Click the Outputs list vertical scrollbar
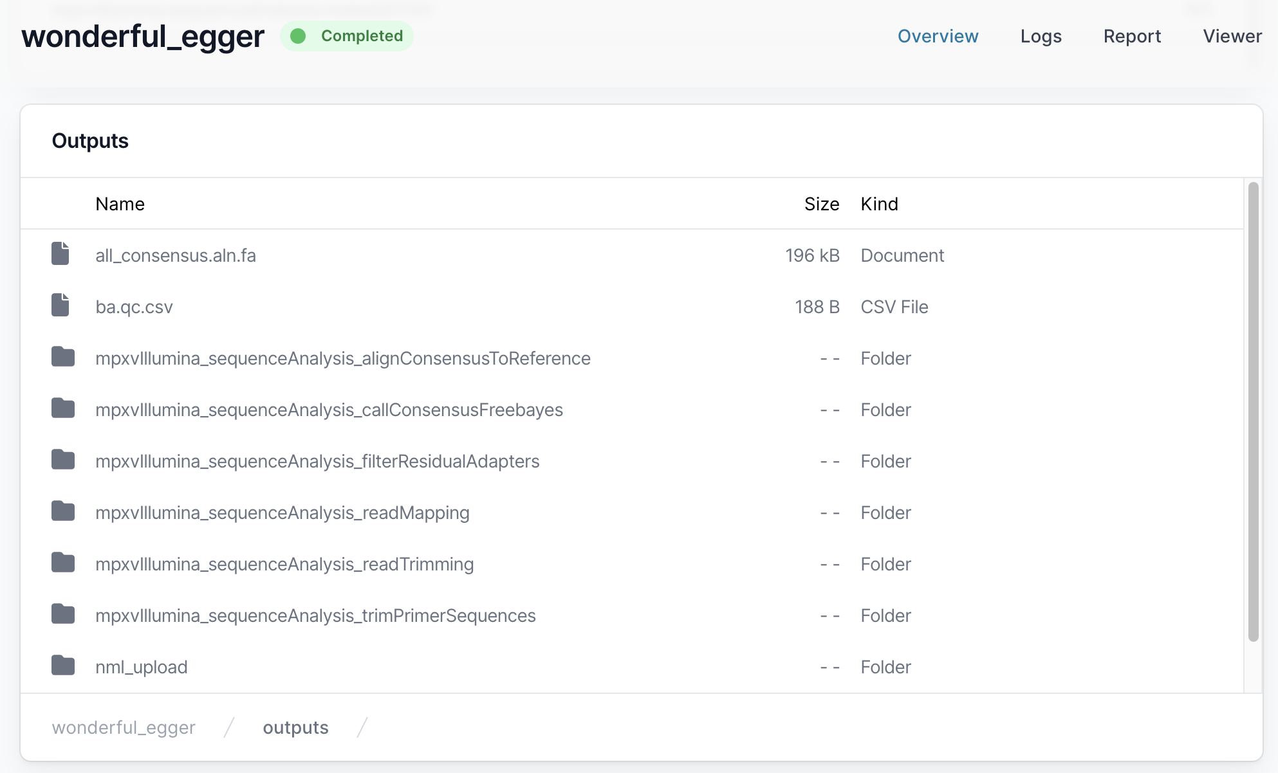1278x773 pixels. click(1253, 412)
